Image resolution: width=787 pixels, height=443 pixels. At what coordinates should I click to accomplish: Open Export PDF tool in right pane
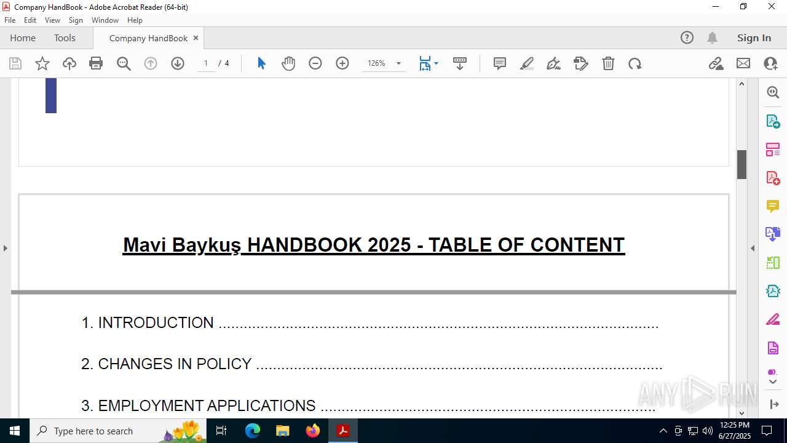click(x=773, y=121)
